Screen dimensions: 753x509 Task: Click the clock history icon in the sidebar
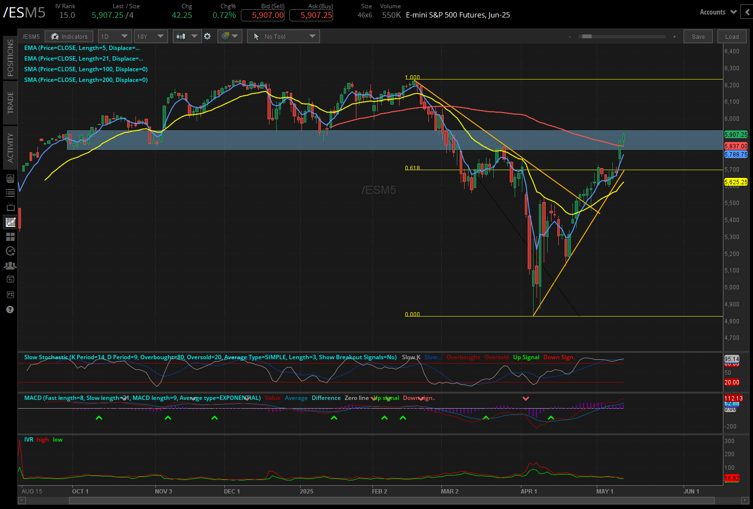[10, 251]
